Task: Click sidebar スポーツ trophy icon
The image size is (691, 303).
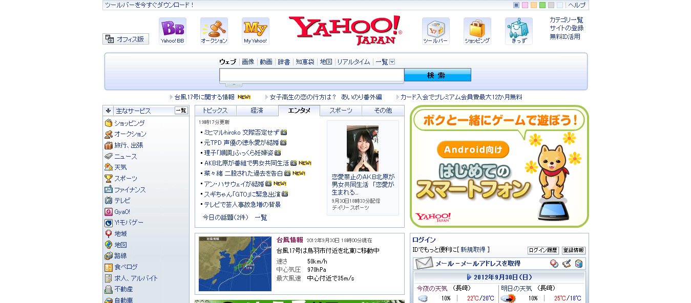Action: pyautogui.click(x=109, y=179)
